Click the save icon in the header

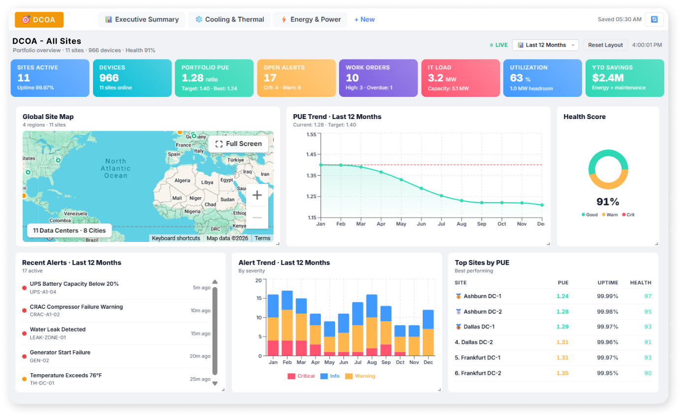(654, 19)
